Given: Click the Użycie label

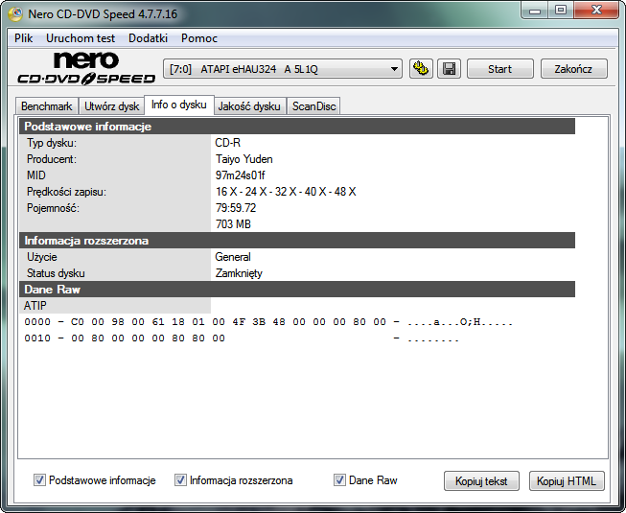Looking at the screenshot, I should [x=42, y=257].
